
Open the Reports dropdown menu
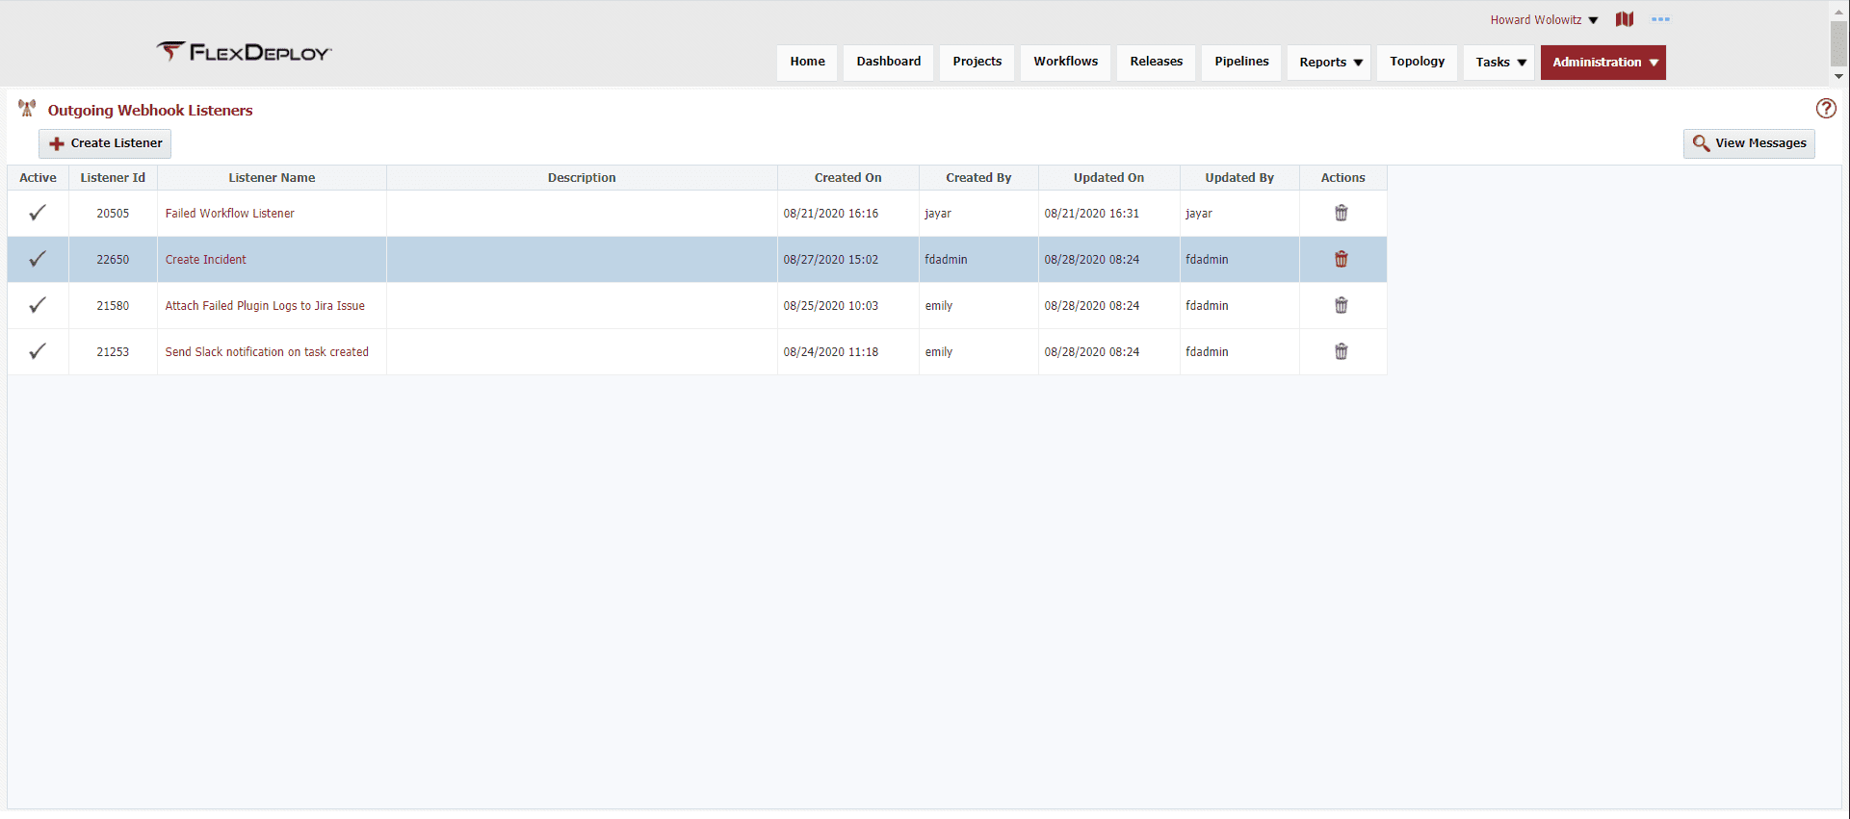[x=1330, y=63]
